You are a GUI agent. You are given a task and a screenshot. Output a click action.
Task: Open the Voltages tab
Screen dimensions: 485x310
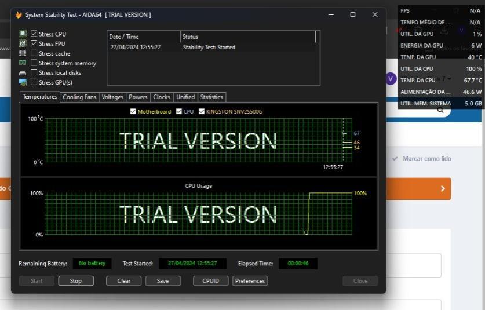(x=112, y=97)
